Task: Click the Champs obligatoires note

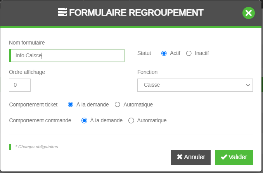Action: [x=36, y=147]
